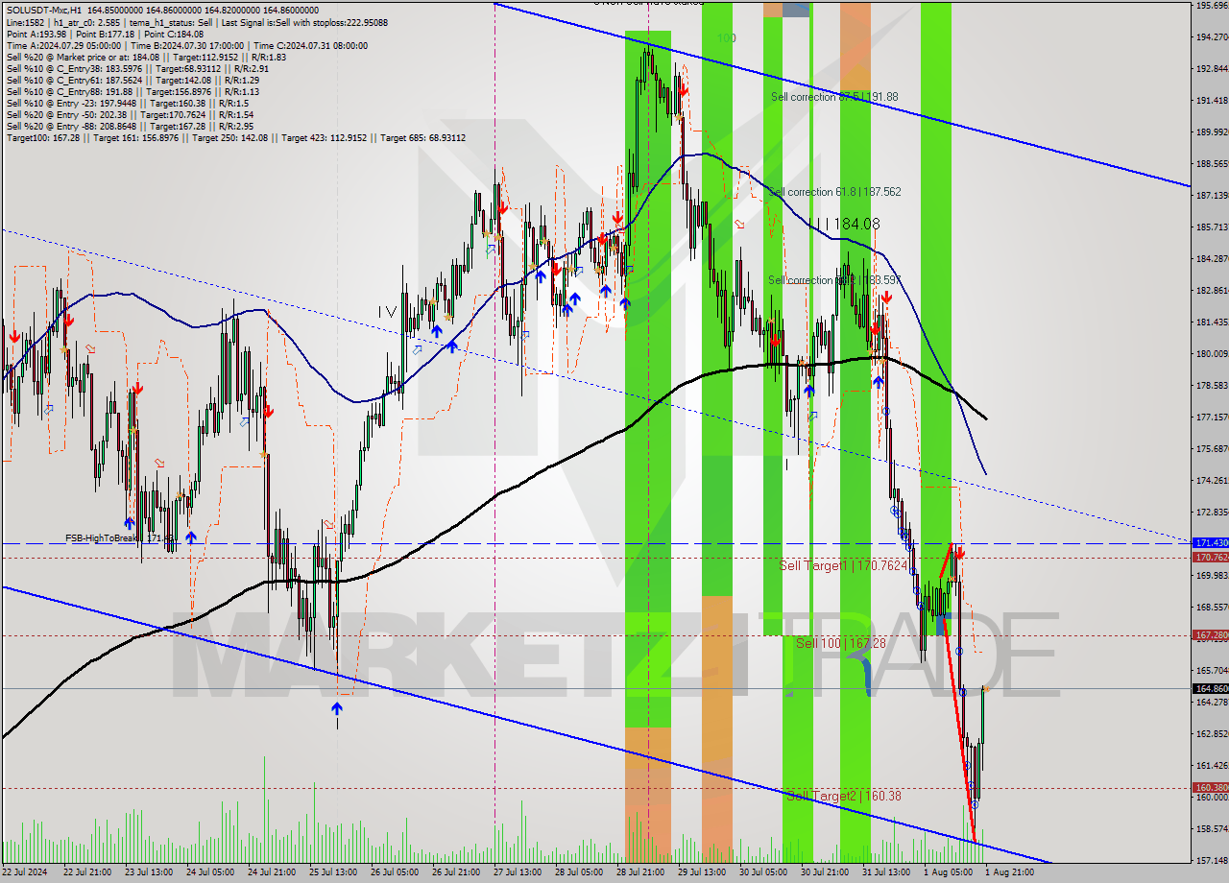Click the 182.863 value on price axis
This screenshot has width=1229, height=883.
tap(1211, 291)
